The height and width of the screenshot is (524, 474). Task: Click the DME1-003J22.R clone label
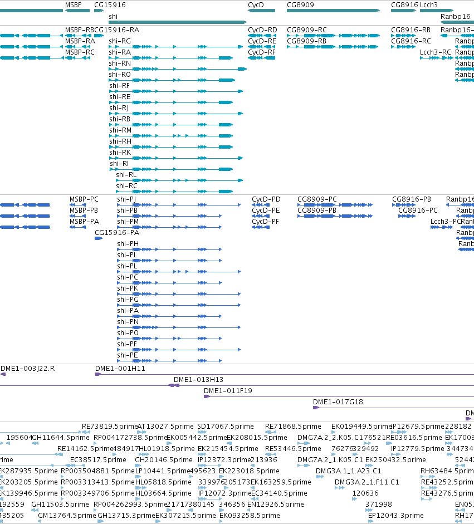pyautogui.click(x=28, y=369)
